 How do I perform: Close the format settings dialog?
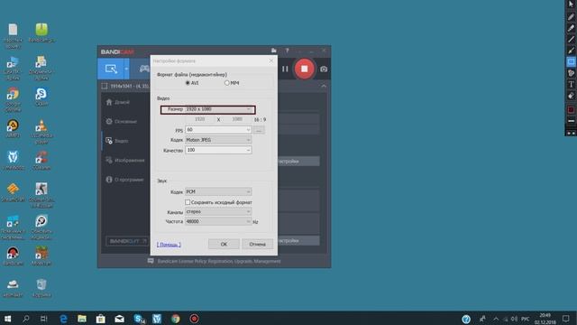(271, 60)
